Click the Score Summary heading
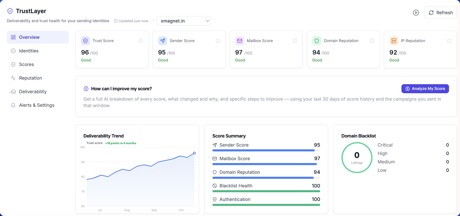460x216 pixels. point(229,136)
